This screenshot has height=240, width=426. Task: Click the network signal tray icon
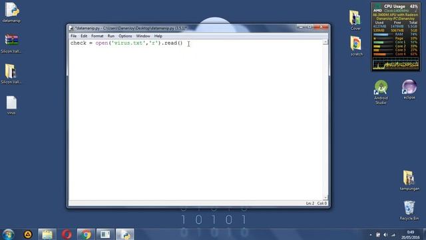(x=393, y=235)
